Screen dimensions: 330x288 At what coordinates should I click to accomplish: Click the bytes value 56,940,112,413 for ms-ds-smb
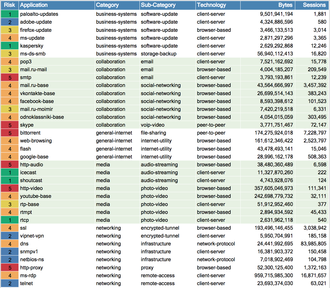point(275,54)
